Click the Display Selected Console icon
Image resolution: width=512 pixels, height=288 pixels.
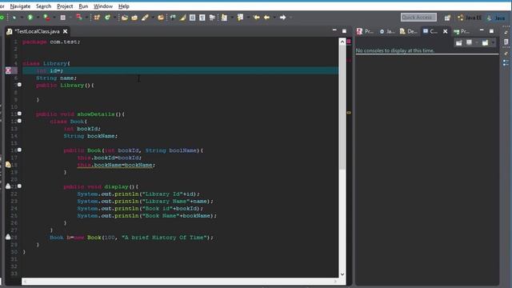(x=470, y=42)
